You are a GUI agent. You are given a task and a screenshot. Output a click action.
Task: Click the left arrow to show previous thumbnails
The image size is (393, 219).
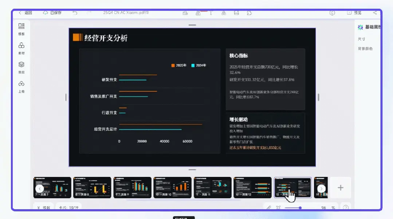click(x=40, y=189)
